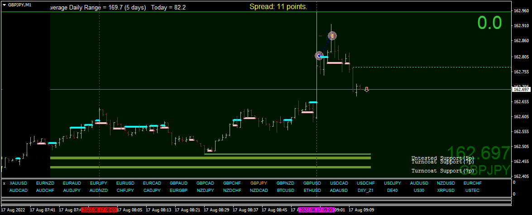Screen dimensions: 532x215
Task: Open NZDCHF chart symbol
Action: coord(232,190)
